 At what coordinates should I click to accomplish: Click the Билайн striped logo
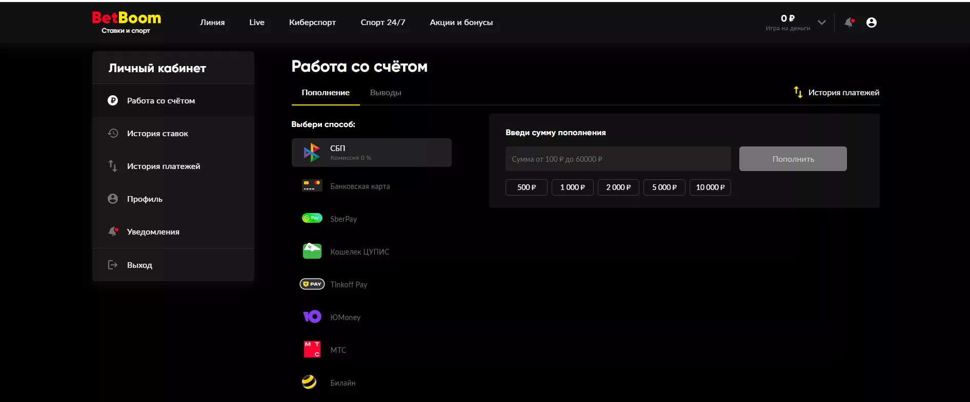click(309, 382)
